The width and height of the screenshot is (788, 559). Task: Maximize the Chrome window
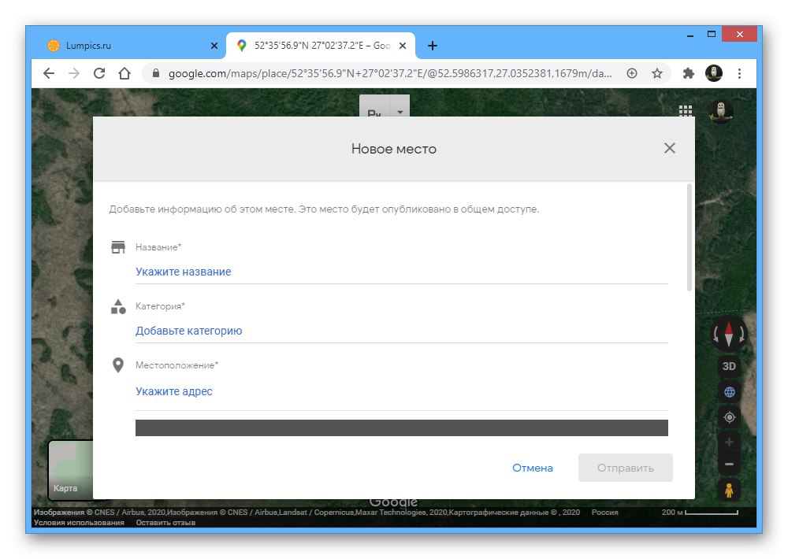point(711,35)
